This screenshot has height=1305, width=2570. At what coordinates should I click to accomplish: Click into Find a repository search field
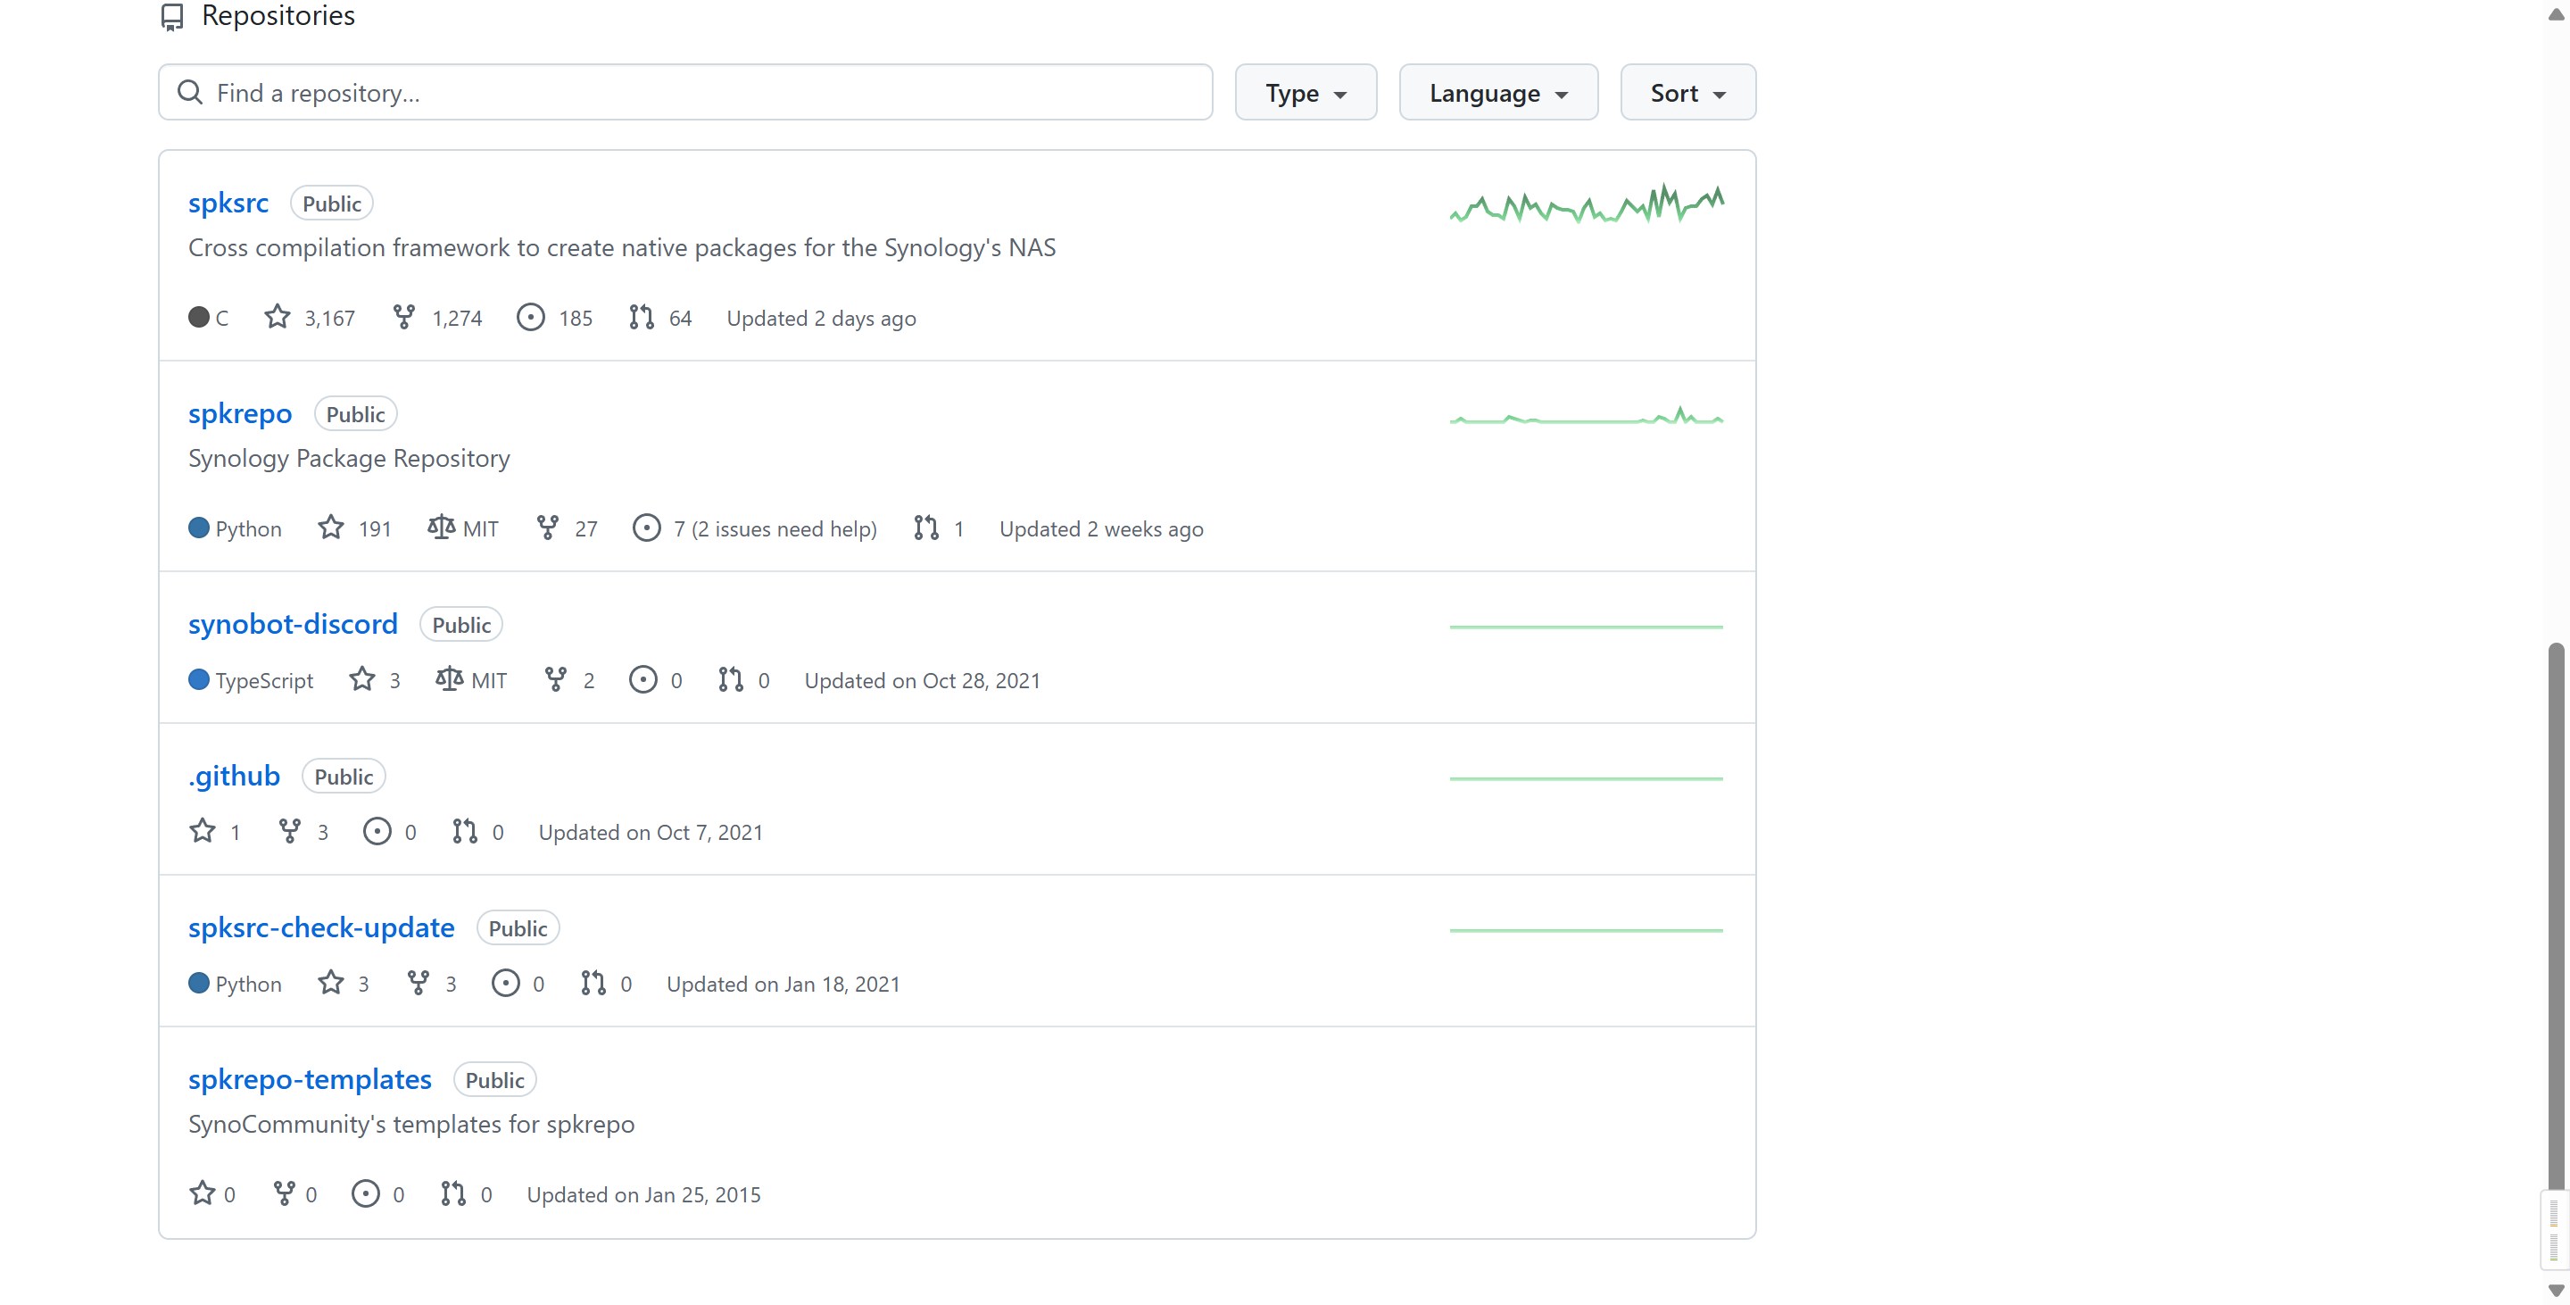[x=685, y=93]
